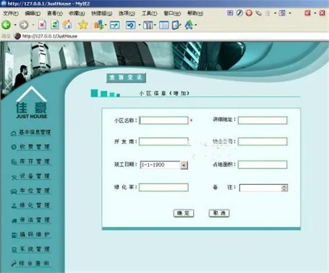Open the dropdown arrow beside the columns icon

pyautogui.click(x=155, y=25)
